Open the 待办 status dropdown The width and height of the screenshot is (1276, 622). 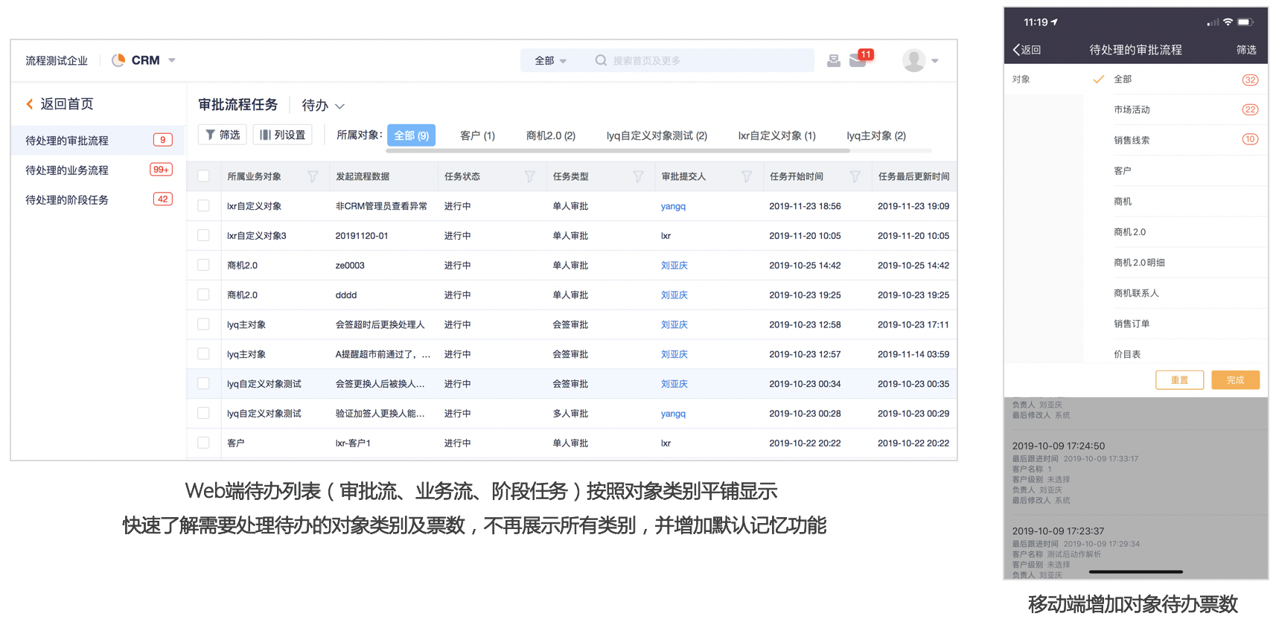323,106
